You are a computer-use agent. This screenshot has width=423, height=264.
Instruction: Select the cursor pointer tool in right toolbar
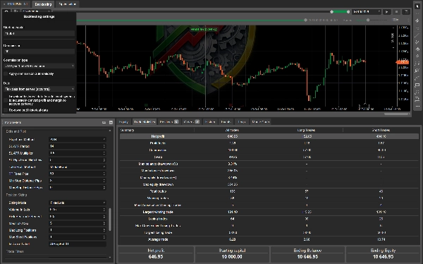click(417, 6)
